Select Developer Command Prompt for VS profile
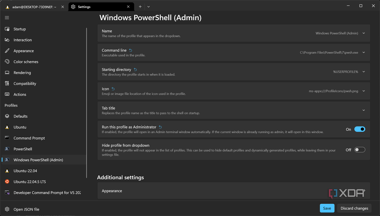This screenshot has width=380, height=216. pos(44,192)
